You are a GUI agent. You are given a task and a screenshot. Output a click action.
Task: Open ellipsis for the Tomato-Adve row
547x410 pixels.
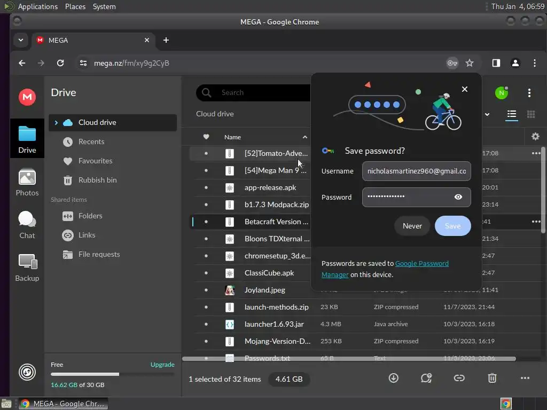(x=536, y=153)
